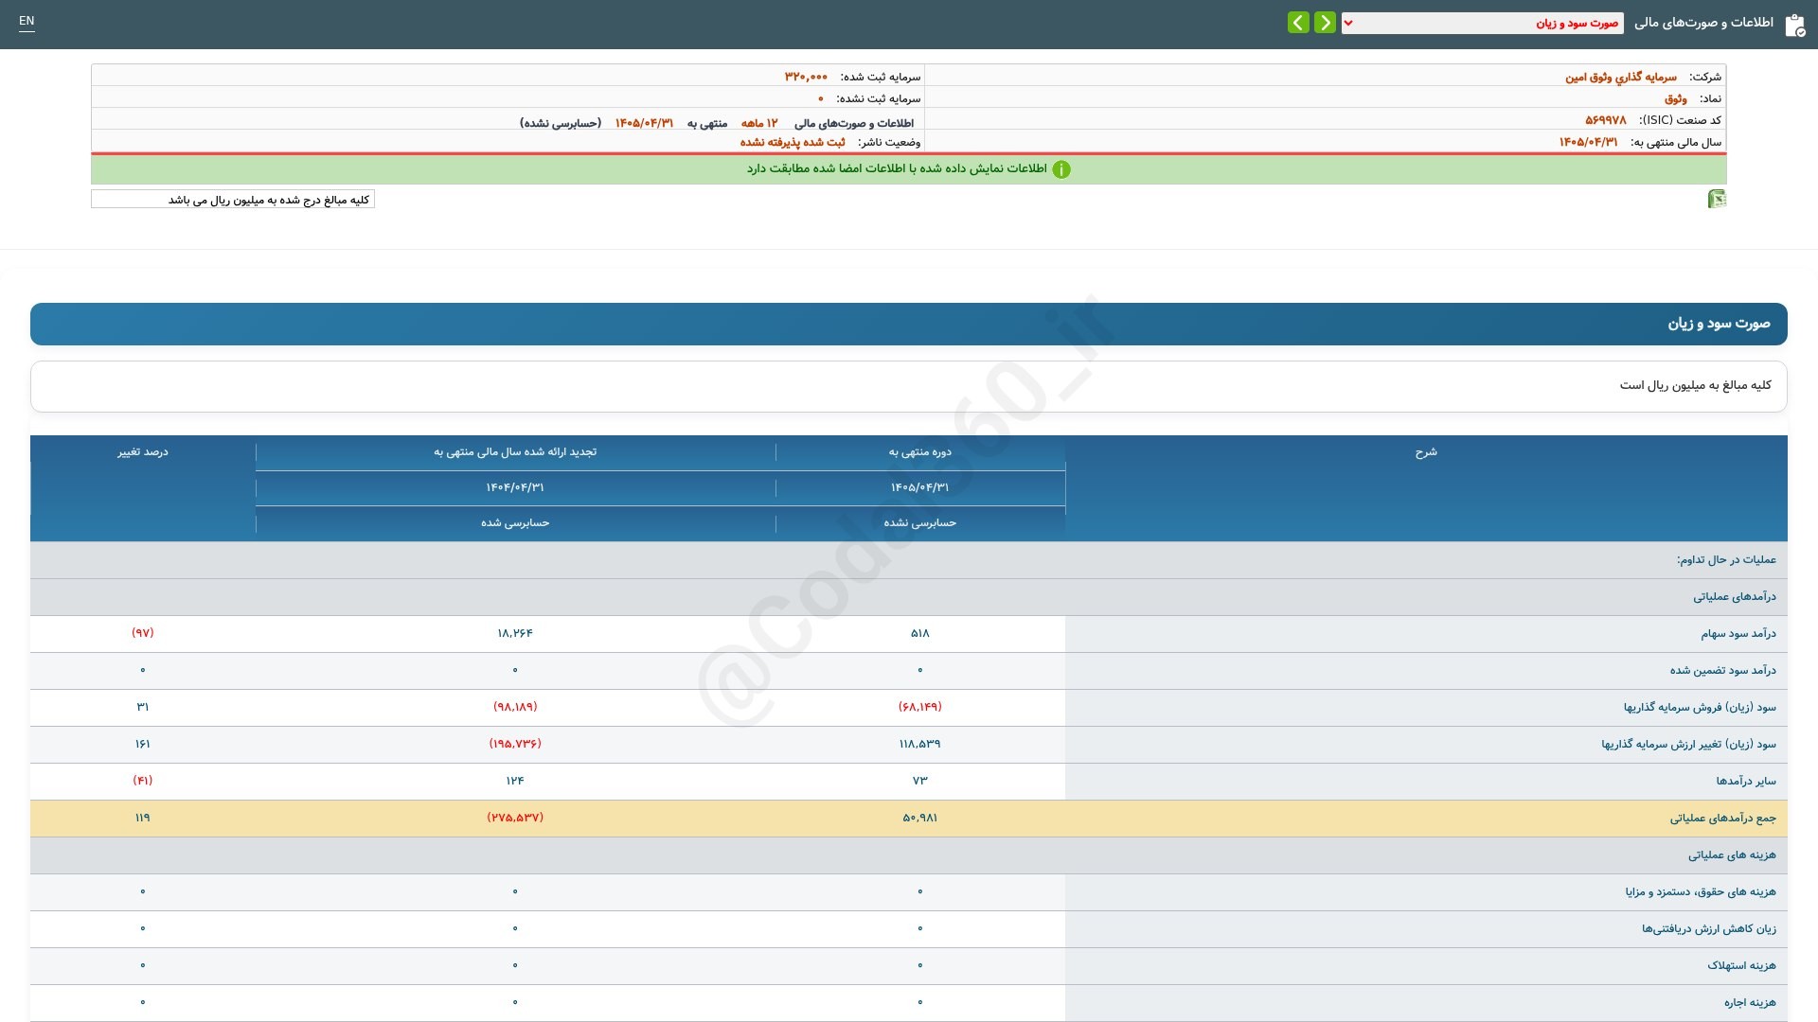1818x1022 pixels.
Task: Click the شرح column header
Action: click(1426, 452)
